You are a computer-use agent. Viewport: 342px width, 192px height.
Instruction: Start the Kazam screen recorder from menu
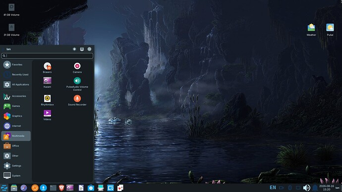47,82
